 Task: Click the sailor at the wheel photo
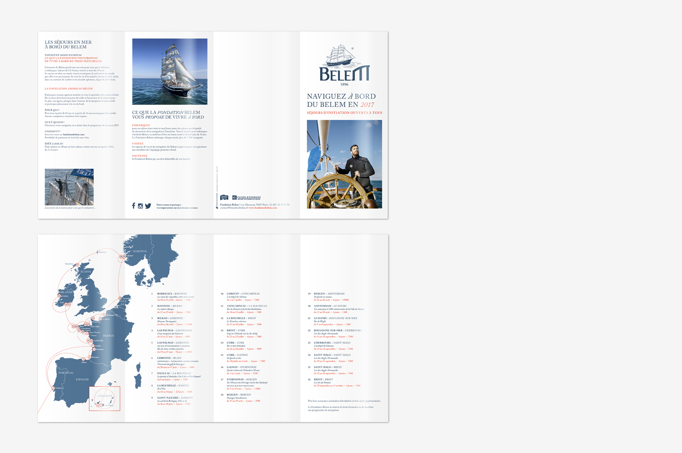[x=344, y=164]
